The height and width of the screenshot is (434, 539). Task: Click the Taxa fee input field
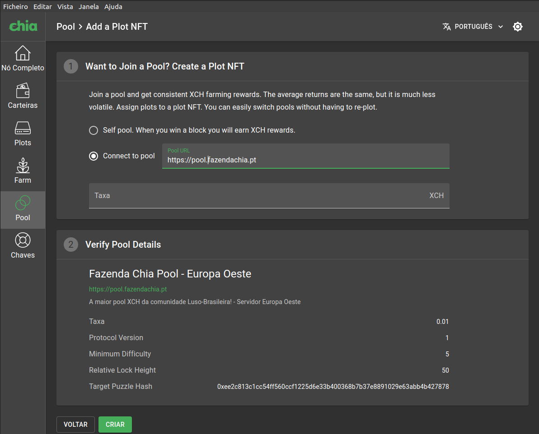point(269,196)
